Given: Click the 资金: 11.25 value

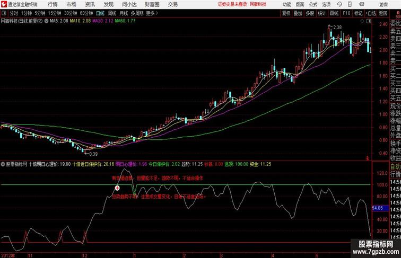Looking at the screenshot, I should tap(260, 164).
